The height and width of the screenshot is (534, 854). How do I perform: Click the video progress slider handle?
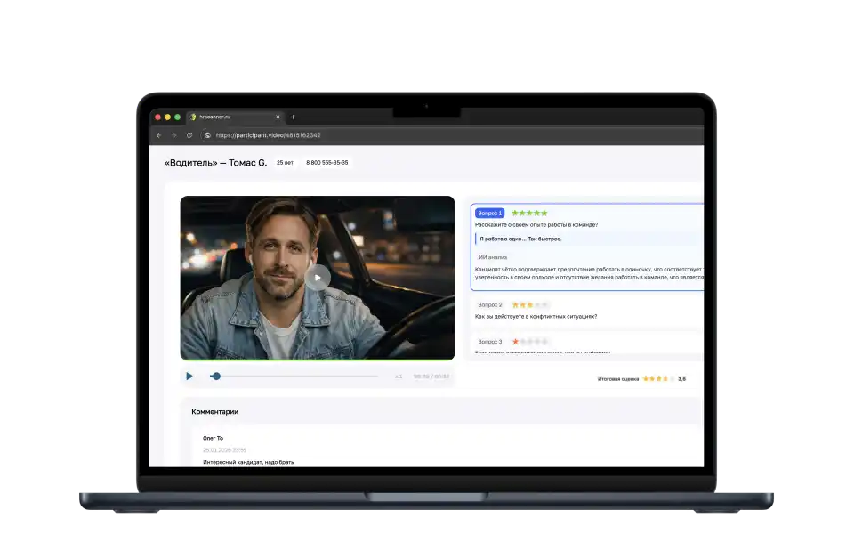(216, 376)
